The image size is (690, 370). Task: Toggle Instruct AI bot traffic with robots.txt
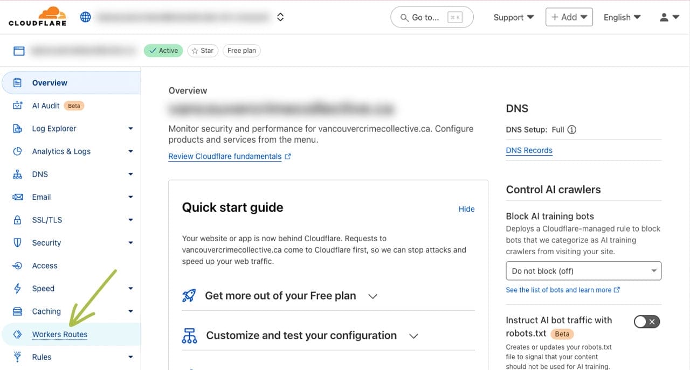(647, 322)
